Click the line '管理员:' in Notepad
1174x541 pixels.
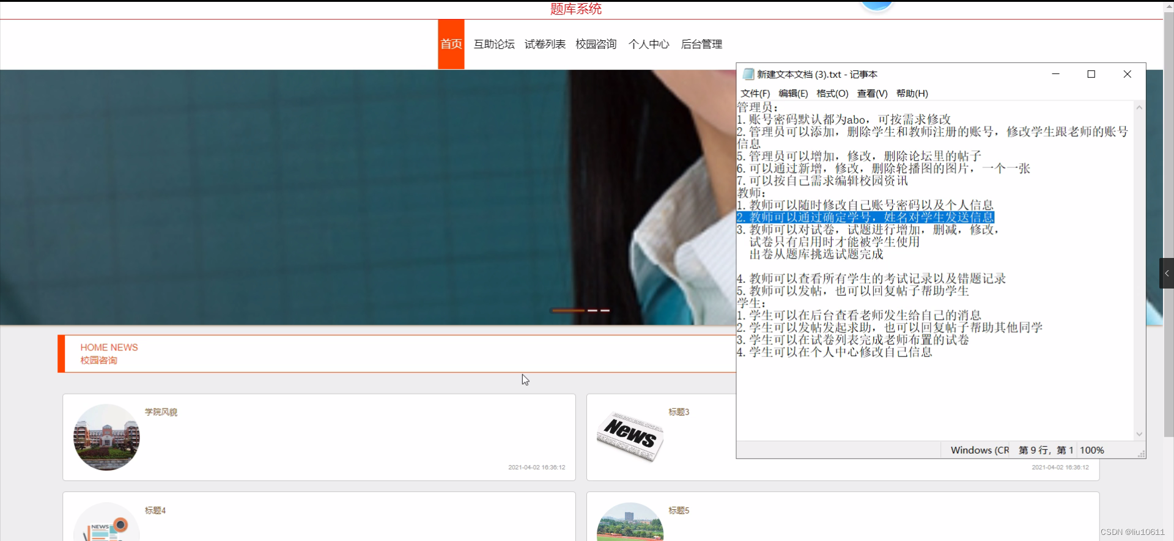coord(758,108)
